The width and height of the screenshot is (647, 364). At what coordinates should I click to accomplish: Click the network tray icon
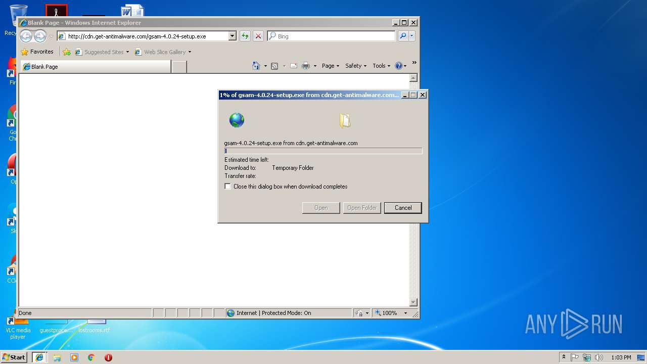click(x=587, y=357)
